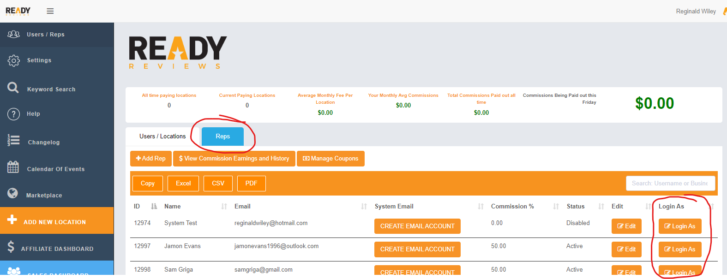Click the Add Rep button
The width and height of the screenshot is (727, 279).
[x=151, y=159]
